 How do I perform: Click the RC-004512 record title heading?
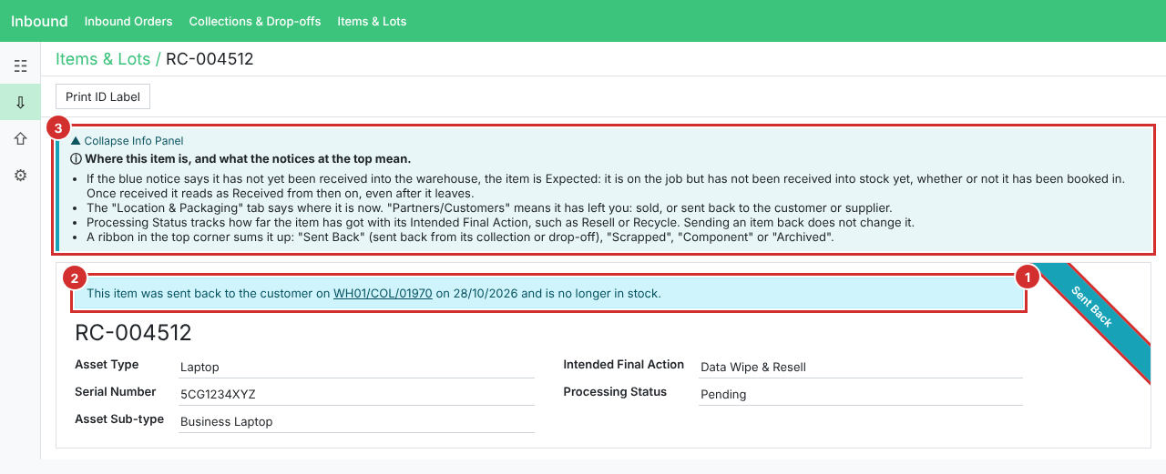133,332
